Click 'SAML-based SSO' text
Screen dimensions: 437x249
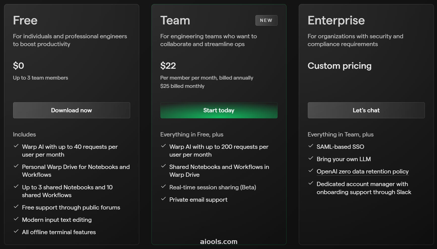[340, 147]
